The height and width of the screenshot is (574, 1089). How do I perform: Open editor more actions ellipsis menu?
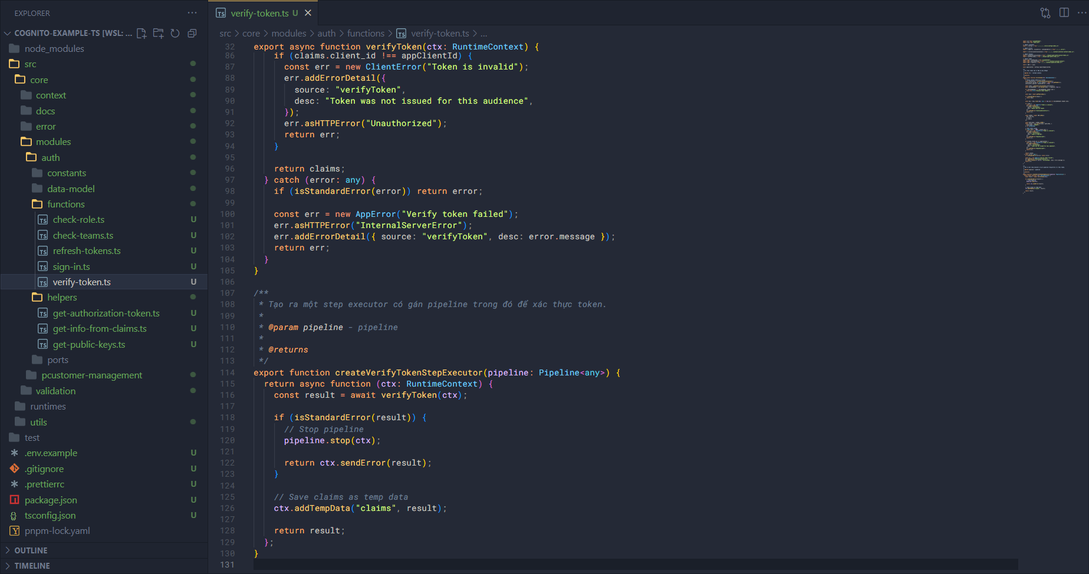(1081, 13)
